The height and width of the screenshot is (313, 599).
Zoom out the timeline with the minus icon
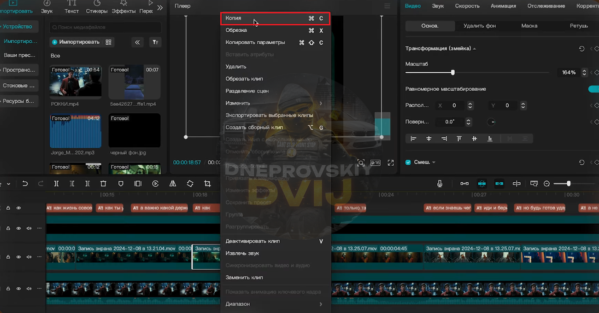point(546,184)
